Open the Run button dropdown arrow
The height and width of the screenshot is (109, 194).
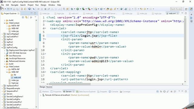pos(80,9)
